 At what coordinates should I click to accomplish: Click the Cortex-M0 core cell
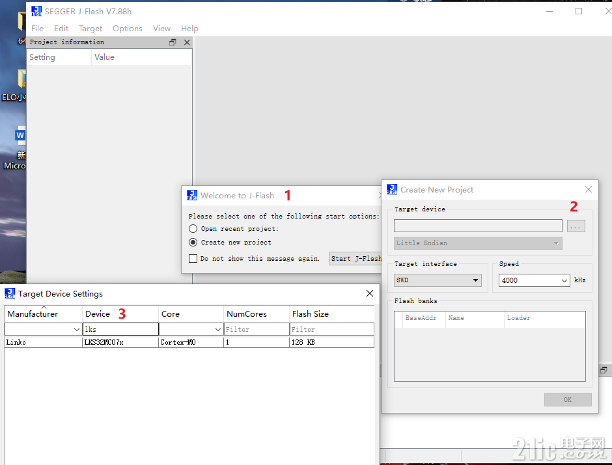point(191,342)
